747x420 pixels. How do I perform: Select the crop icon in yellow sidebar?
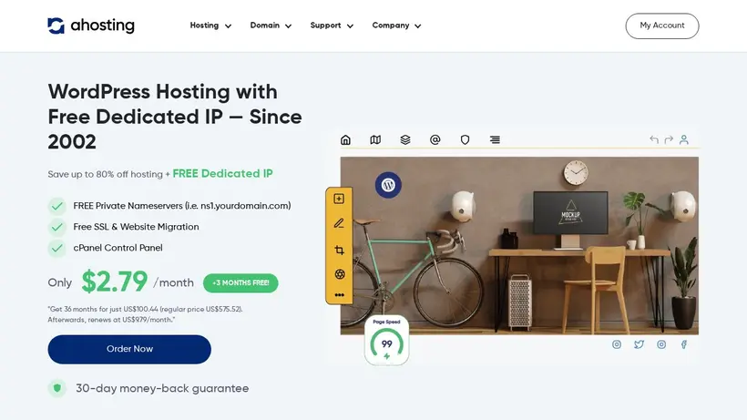pyautogui.click(x=339, y=250)
